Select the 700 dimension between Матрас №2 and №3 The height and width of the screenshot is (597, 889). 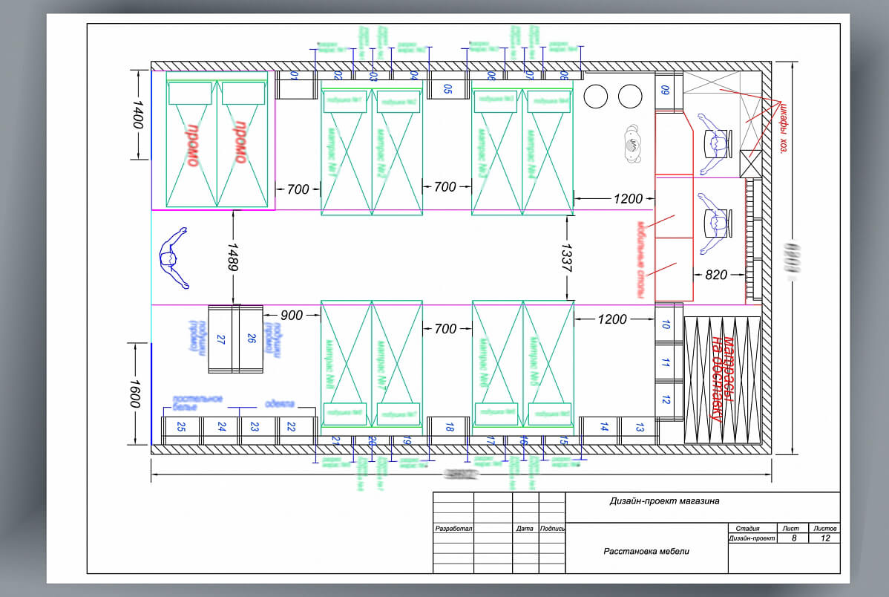pyautogui.click(x=445, y=186)
